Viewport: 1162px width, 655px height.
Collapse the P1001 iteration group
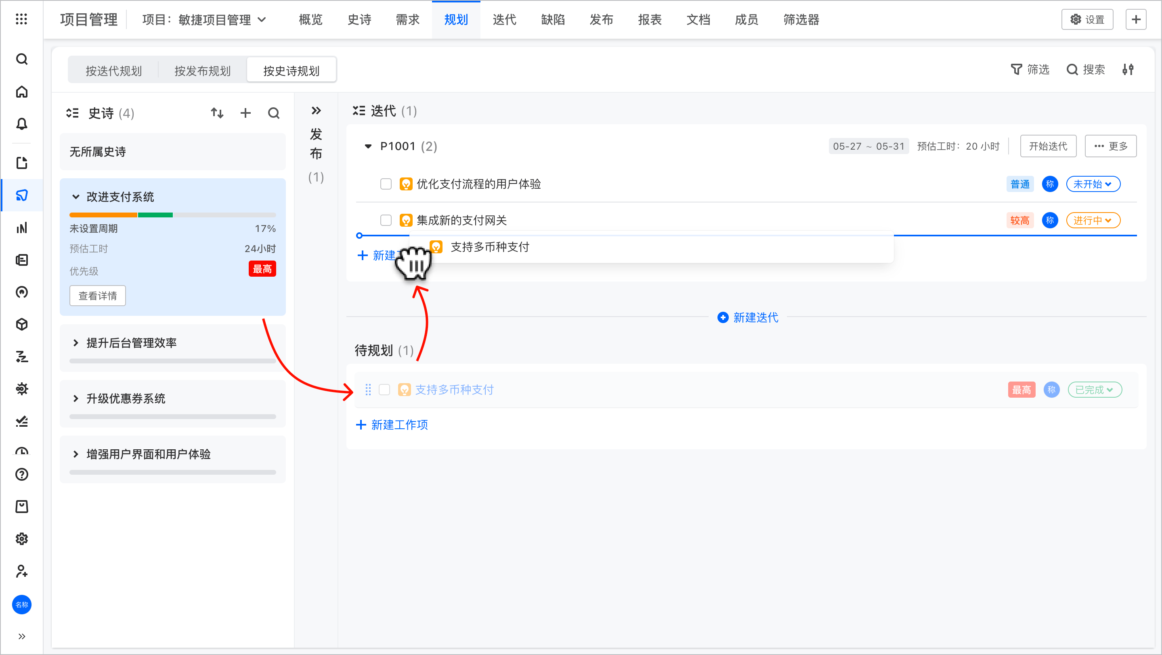[368, 146]
